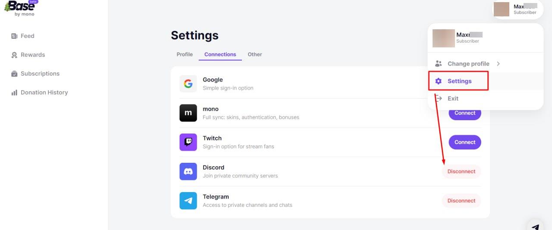Screen dimensions: 552x230
Task: Disconnect the Discord account
Action: click(461, 171)
